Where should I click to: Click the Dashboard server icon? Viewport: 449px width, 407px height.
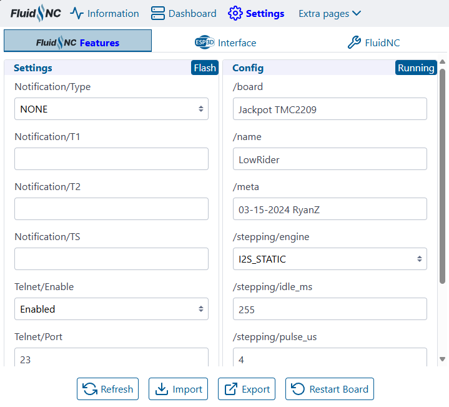158,14
